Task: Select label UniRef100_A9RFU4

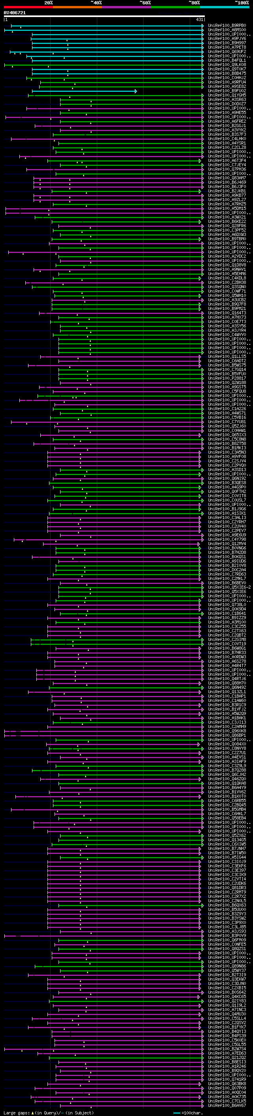Action: (227, 82)
